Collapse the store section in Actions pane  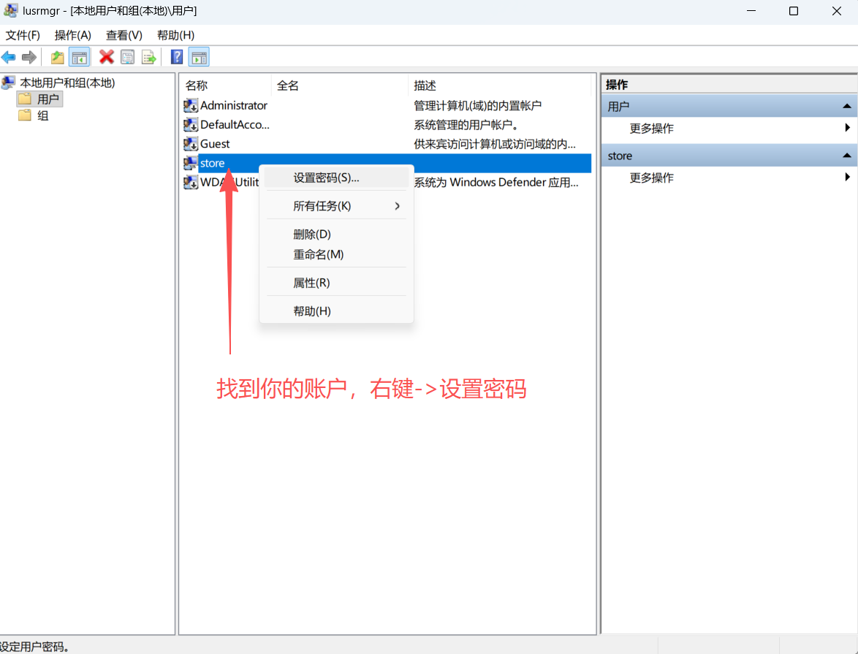(847, 156)
